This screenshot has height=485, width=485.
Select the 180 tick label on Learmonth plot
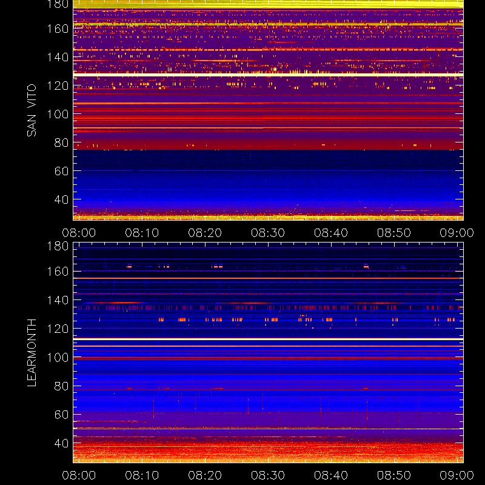tap(58, 246)
